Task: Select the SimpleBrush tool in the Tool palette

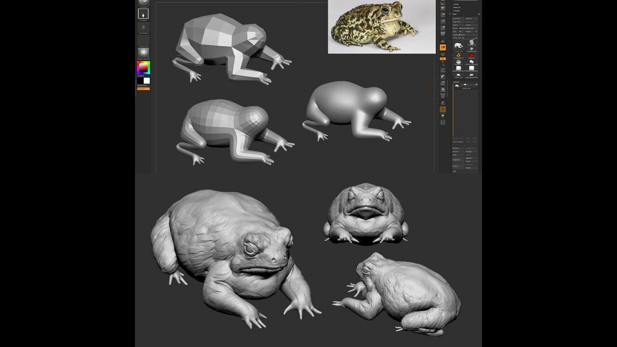Action: point(458,55)
